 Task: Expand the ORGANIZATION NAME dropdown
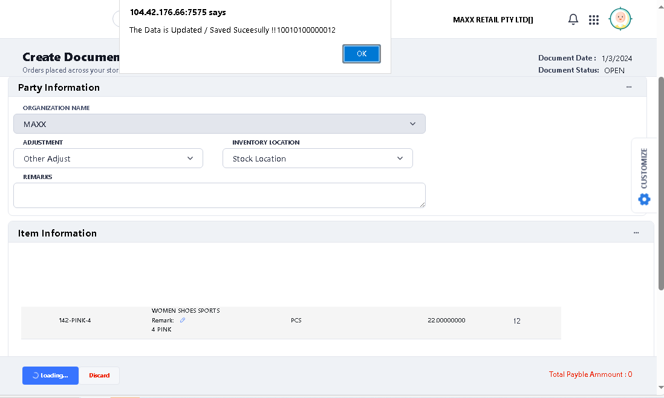coord(413,123)
